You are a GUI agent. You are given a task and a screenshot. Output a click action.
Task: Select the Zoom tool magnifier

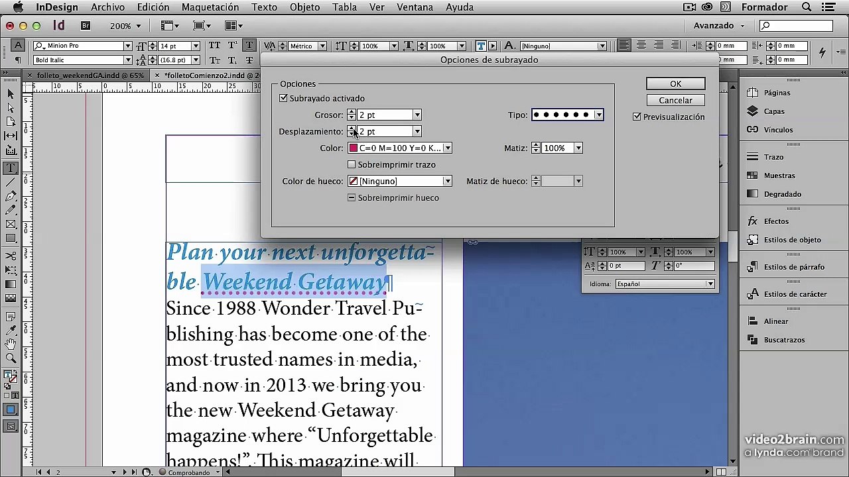(x=11, y=358)
